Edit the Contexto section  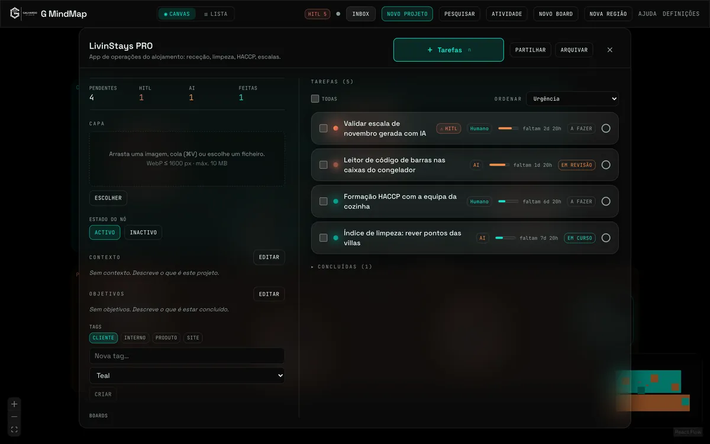coord(269,257)
